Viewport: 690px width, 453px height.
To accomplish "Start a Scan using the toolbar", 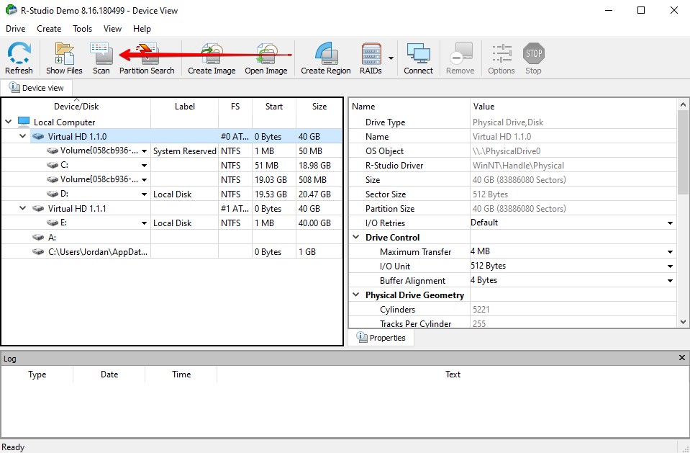I will click(x=101, y=58).
